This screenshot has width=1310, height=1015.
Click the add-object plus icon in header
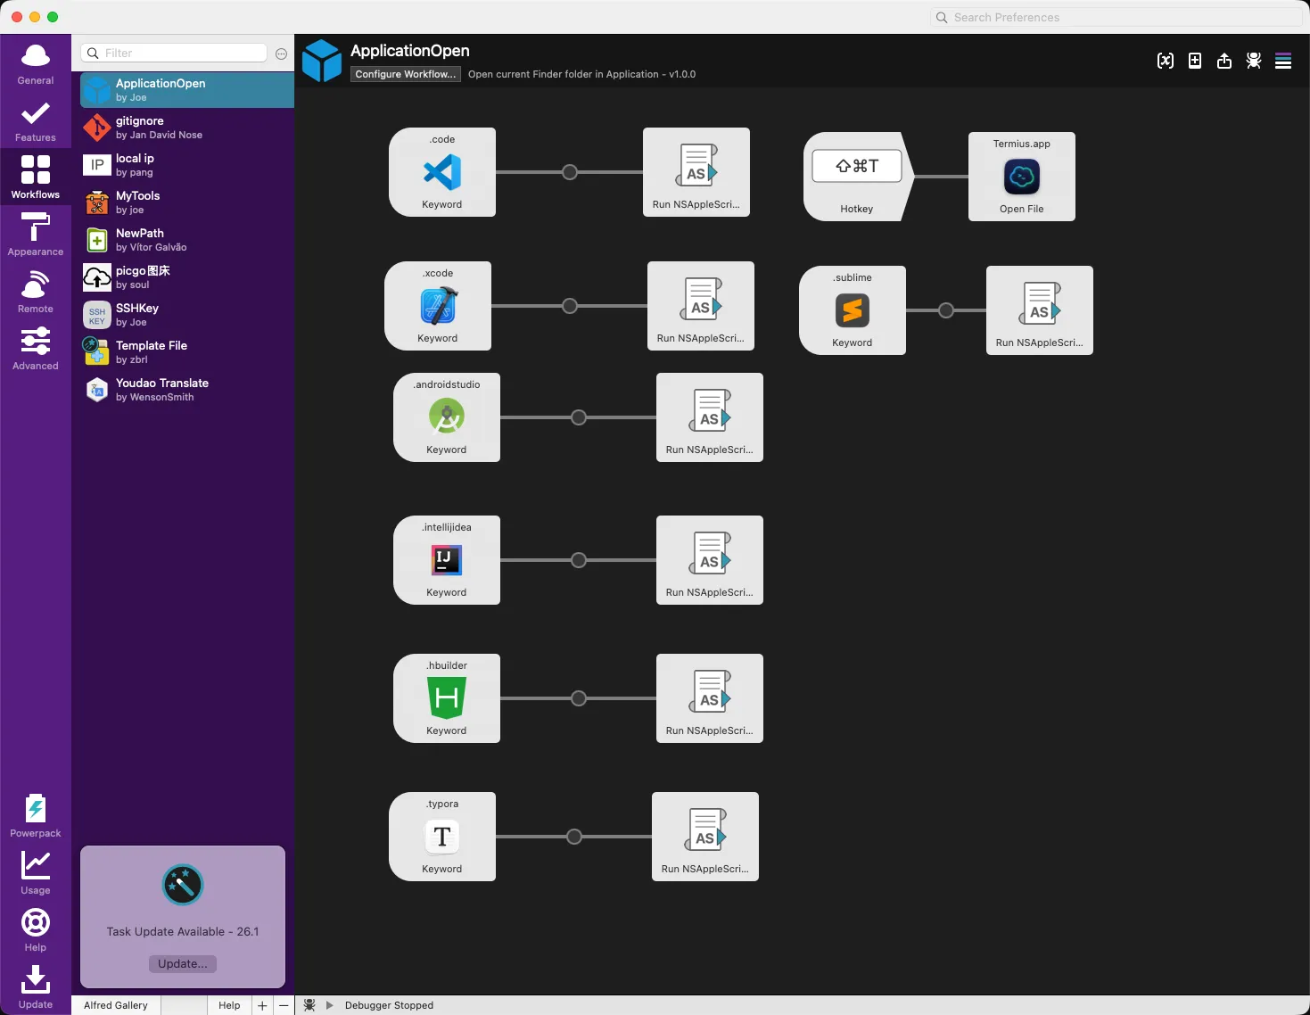[1195, 61]
